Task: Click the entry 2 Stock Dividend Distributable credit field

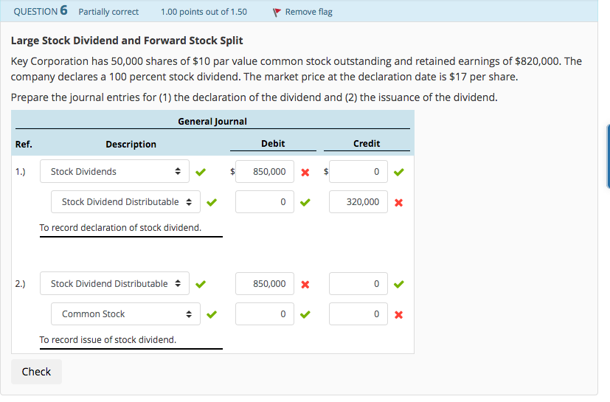Action: tap(358, 283)
